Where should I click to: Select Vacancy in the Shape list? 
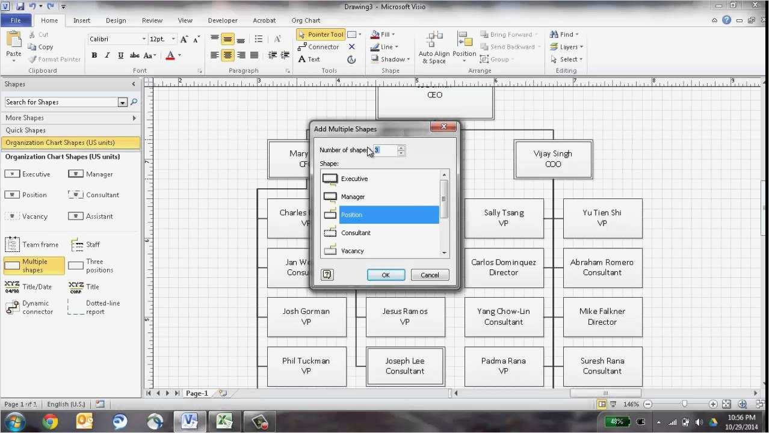tap(380, 250)
